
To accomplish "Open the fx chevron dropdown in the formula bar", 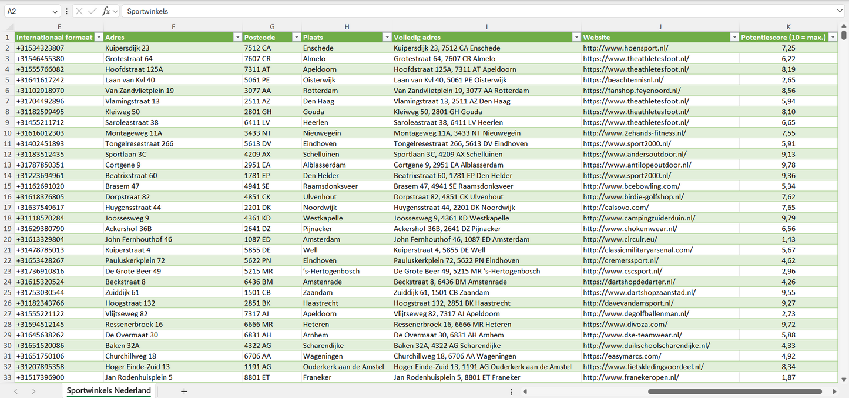I will point(115,11).
